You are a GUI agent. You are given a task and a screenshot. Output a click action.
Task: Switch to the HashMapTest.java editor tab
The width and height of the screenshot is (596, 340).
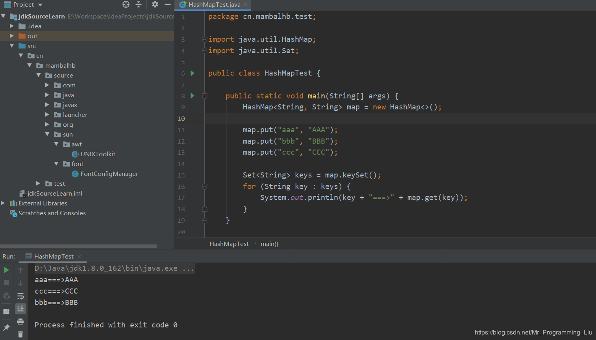213,5
